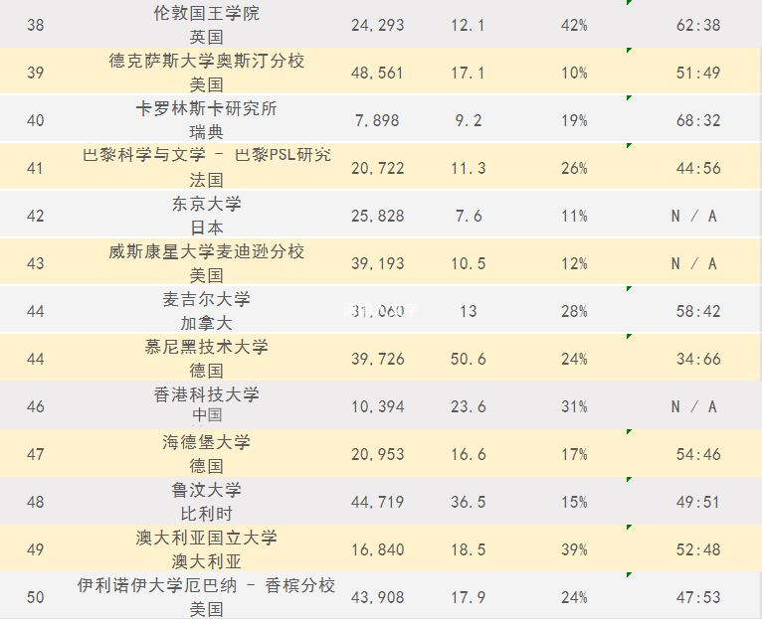Select the 东京大学 name text

coord(207,204)
